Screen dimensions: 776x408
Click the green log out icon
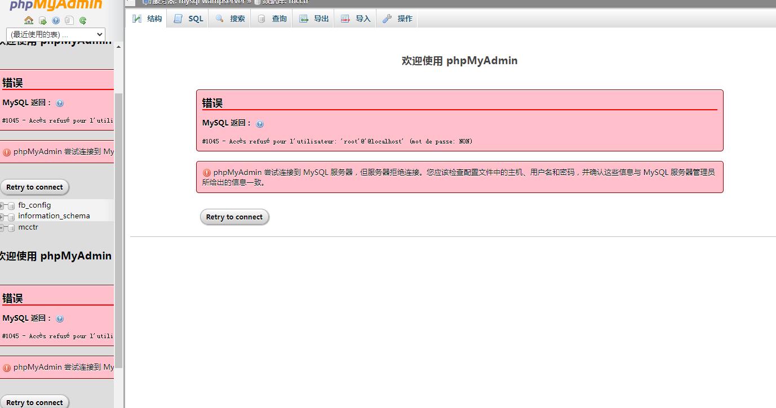pos(42,21)
